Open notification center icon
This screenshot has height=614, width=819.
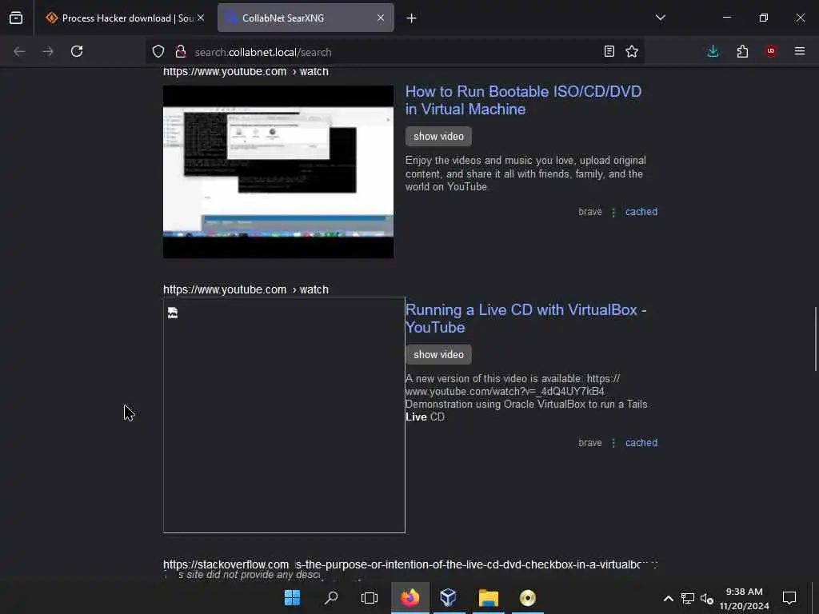point(789,598)
